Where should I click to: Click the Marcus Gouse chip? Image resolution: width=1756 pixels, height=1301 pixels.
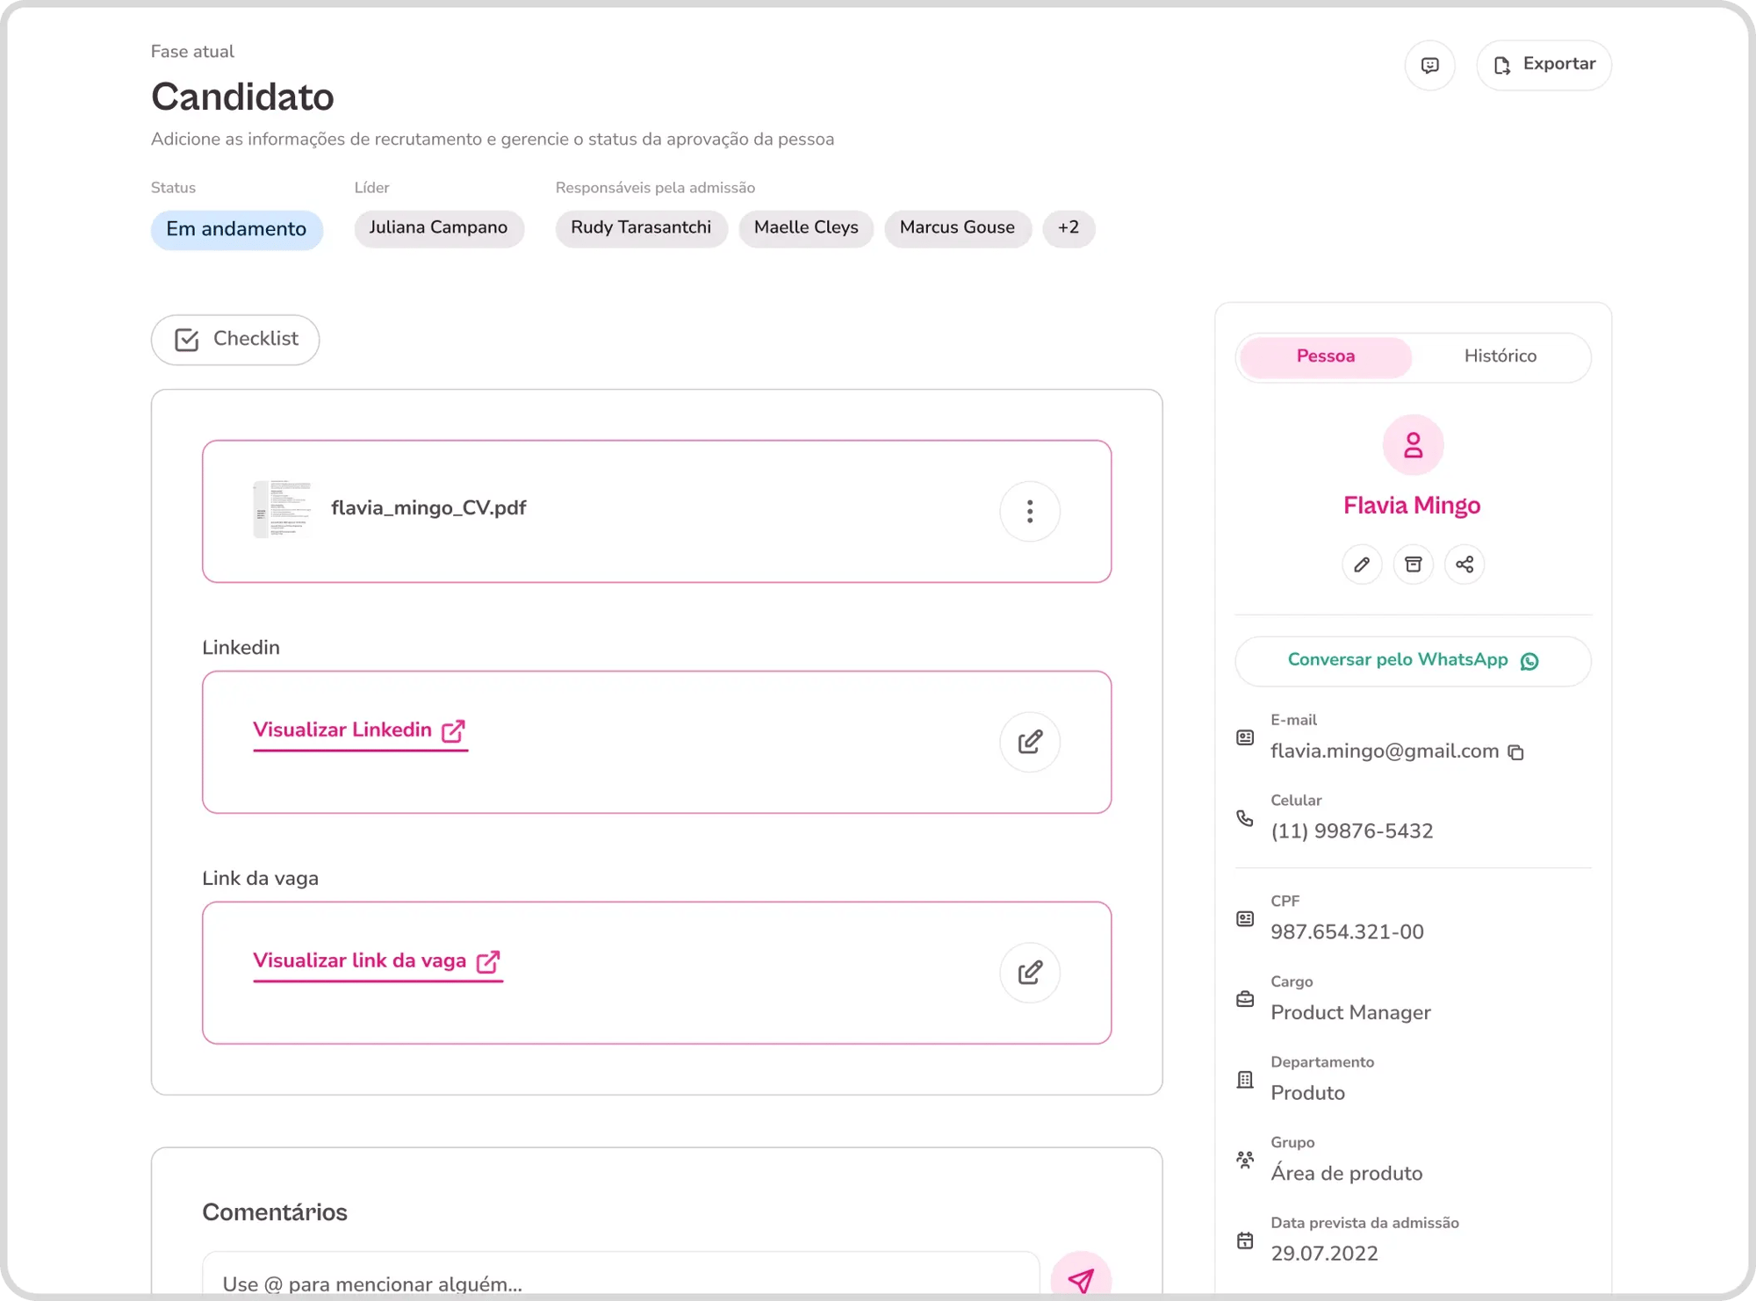957,228
